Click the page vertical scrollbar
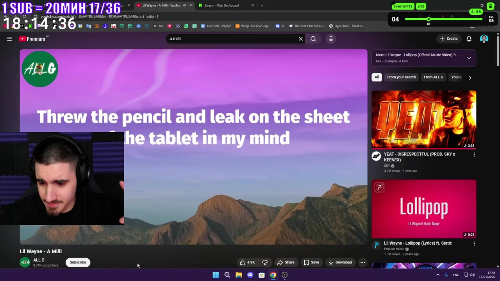Screen dimensions: 500x281 click(498, 51)
